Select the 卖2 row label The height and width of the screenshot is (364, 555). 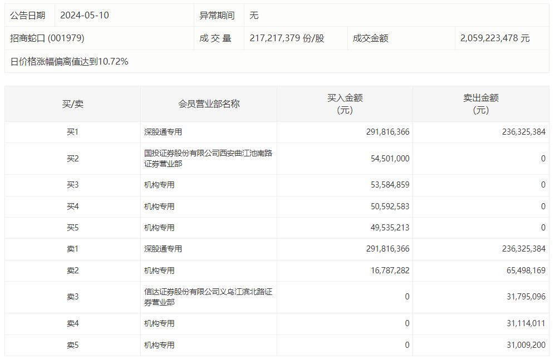(x=72, y=270)
